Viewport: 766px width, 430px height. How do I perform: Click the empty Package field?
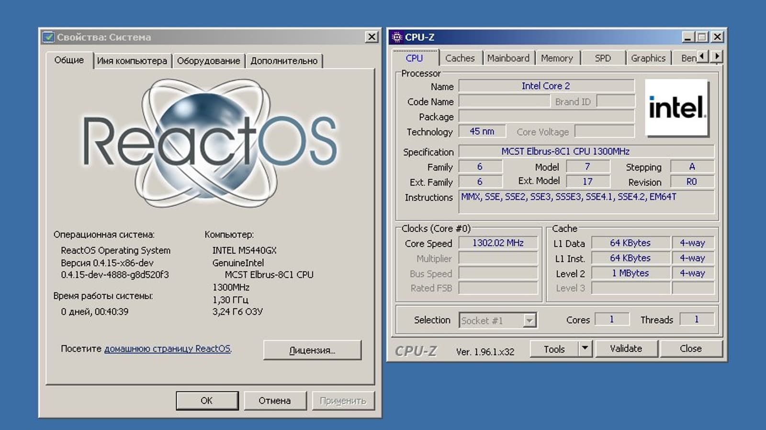coord(546,117)
